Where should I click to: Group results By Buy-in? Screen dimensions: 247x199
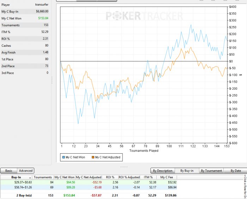tap(187, 171)
